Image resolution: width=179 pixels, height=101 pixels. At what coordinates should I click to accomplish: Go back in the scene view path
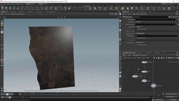(2, 14)
